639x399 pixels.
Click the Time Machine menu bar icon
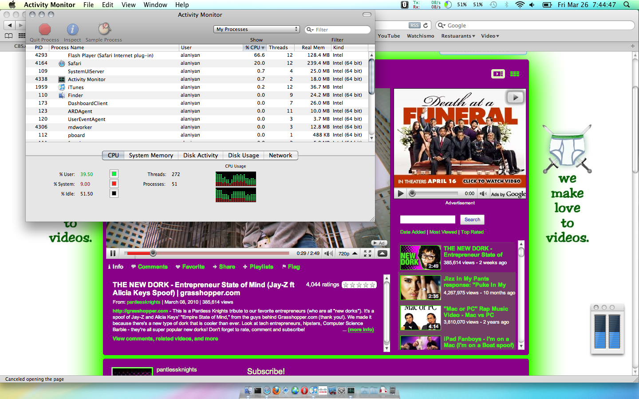point(493,5)
